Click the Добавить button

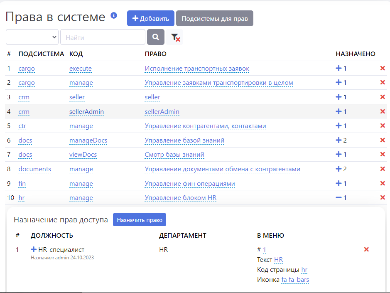(x=150, y=18)
